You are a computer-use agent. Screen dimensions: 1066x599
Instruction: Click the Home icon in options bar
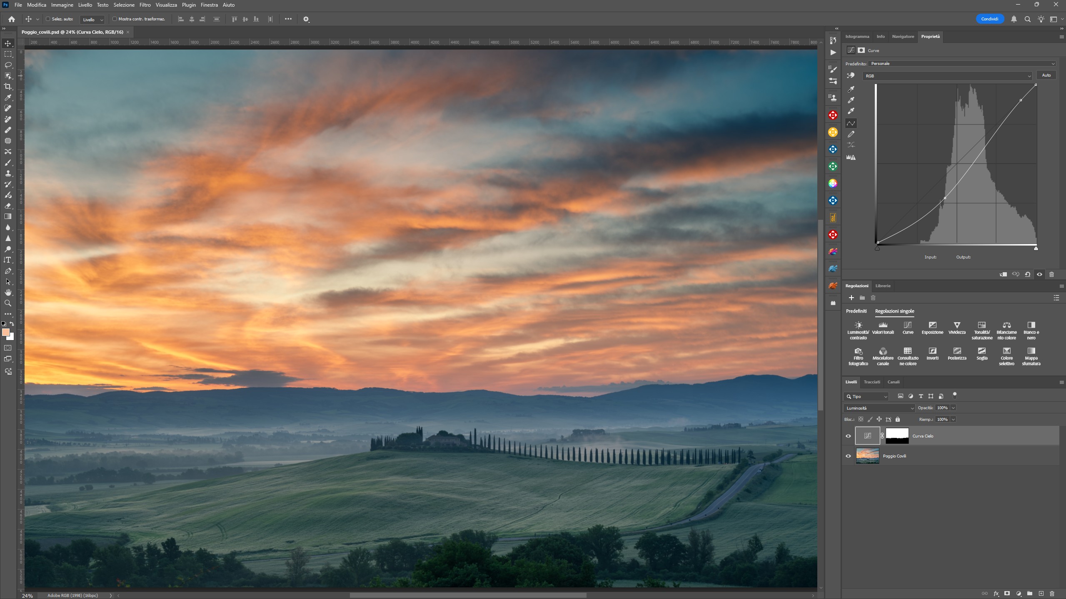pos(12,19)
